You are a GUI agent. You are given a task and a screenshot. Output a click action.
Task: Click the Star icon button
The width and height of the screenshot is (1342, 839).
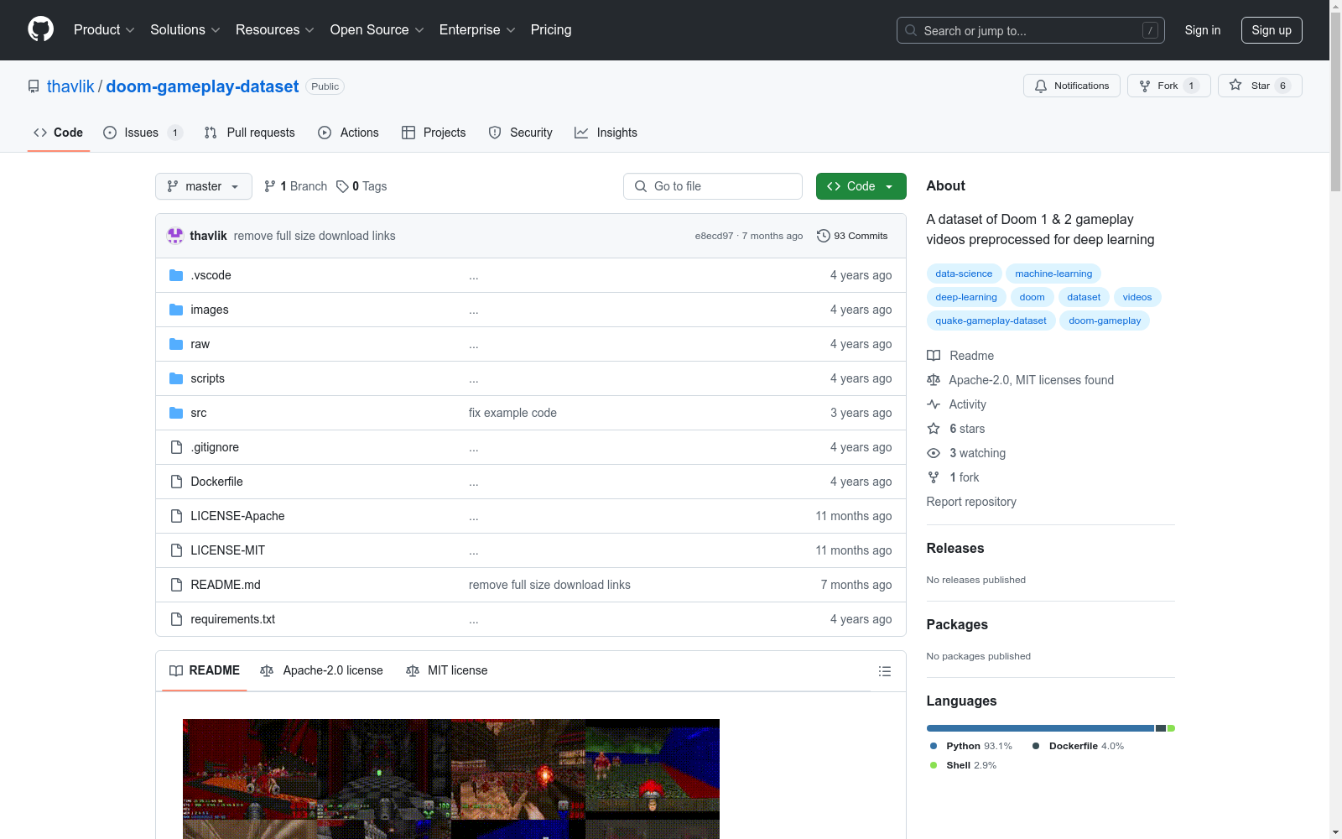(1235, 85)
